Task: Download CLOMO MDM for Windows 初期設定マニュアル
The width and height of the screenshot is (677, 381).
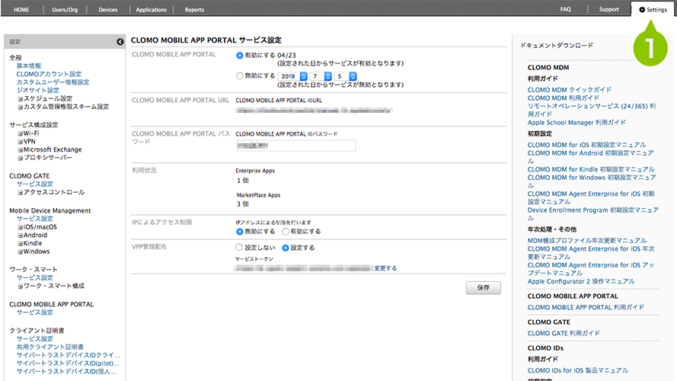Action: coord(592,181)
